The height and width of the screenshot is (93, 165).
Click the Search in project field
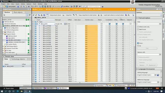pyautogui.click(x=94, y=6)
